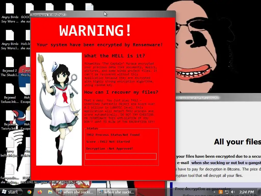This screenshot has height=196, width=261.
Task: Click the Minamitsu Murasa character image
Action: (59, 109)
